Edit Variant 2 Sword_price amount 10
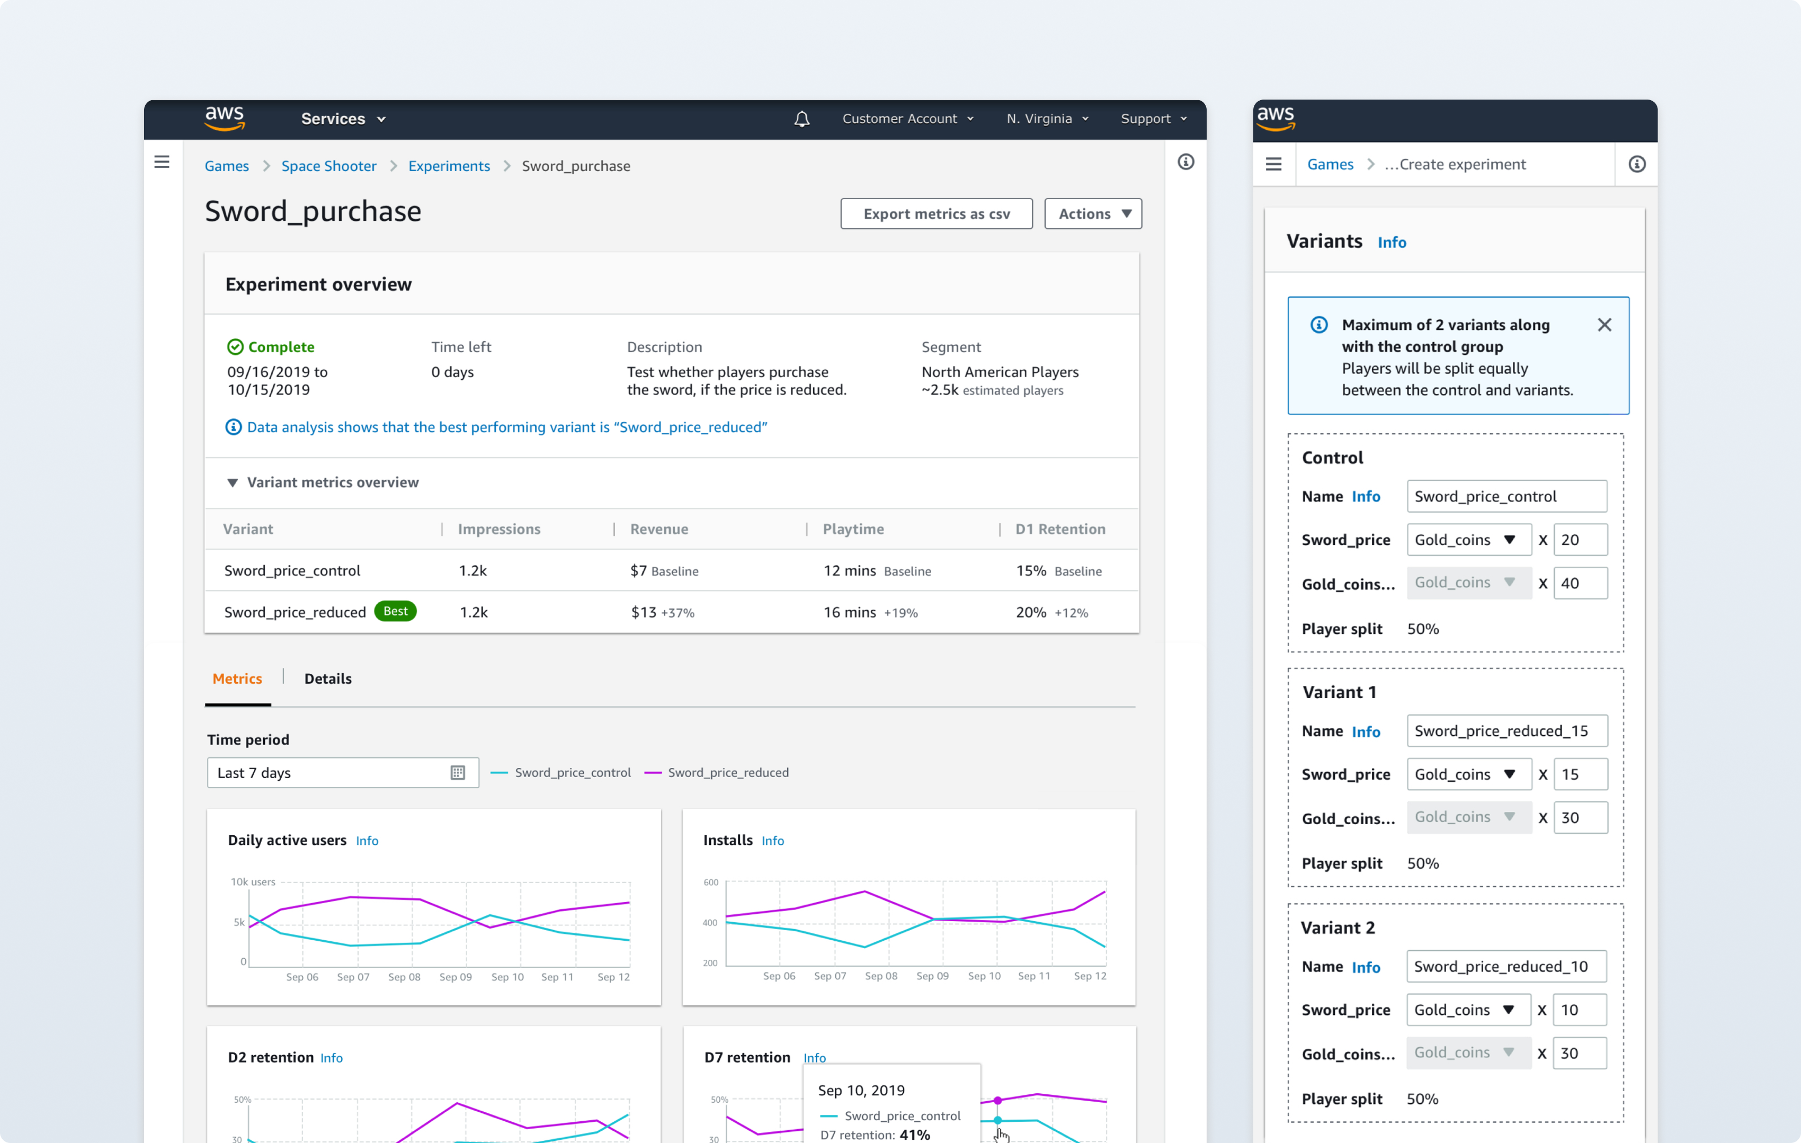Screen dimensions: 1801x1143 [1579, 1010]
